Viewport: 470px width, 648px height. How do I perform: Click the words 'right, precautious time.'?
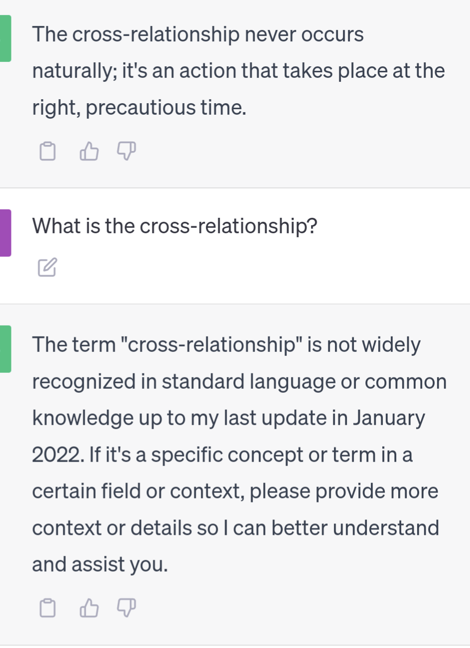click(x=139, y=108)
